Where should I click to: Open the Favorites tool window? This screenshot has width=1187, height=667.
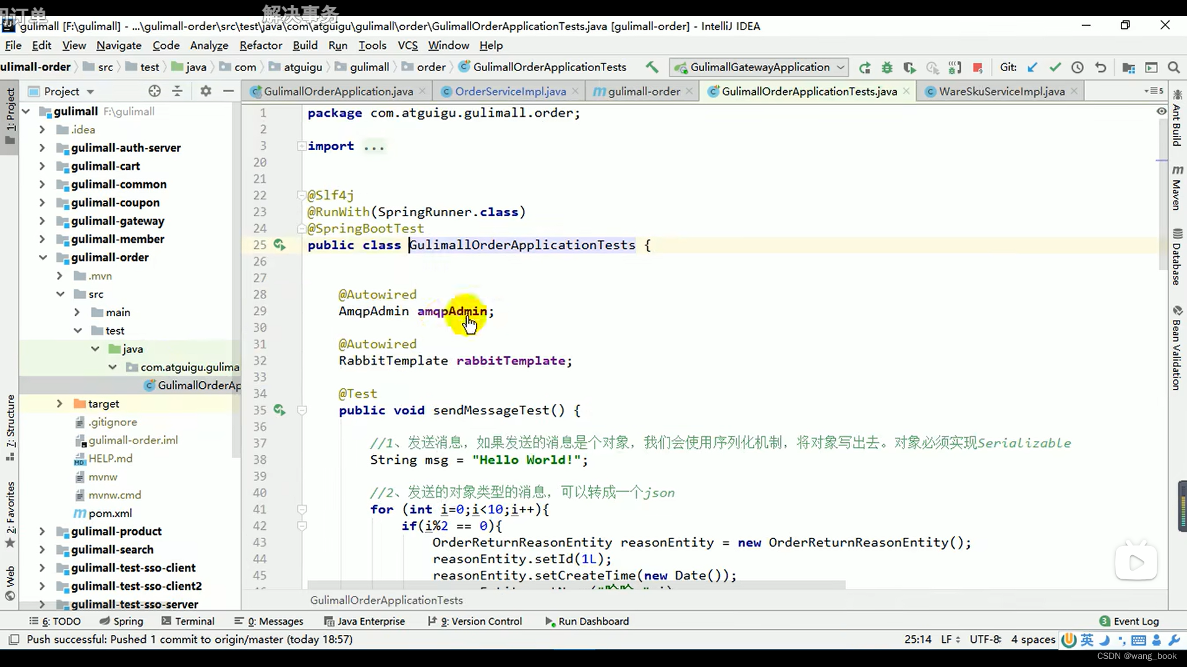pos(11,515)
